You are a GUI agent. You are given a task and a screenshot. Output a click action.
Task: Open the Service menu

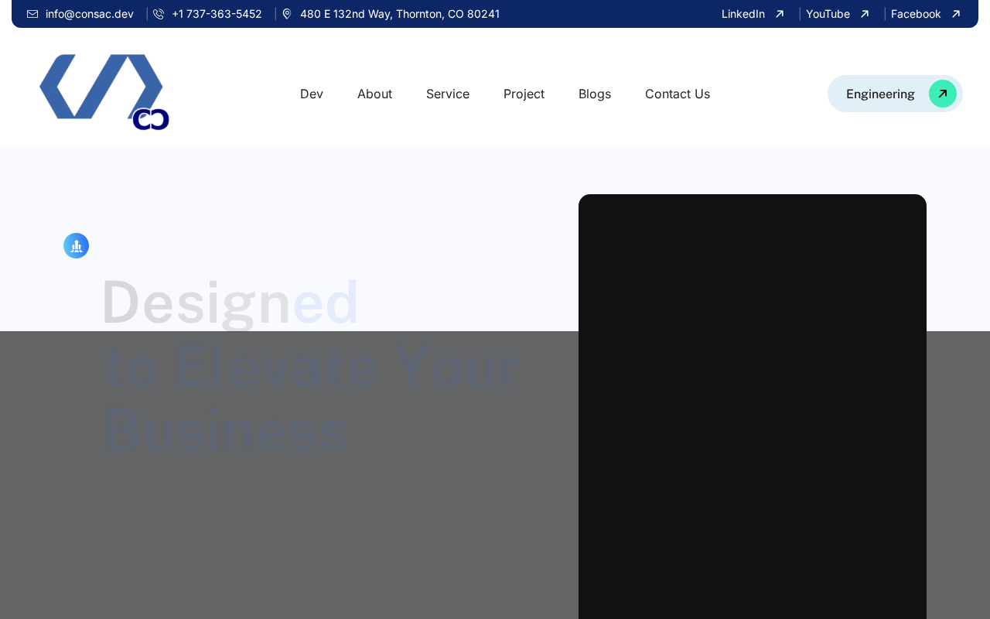[x=448, y=94]
